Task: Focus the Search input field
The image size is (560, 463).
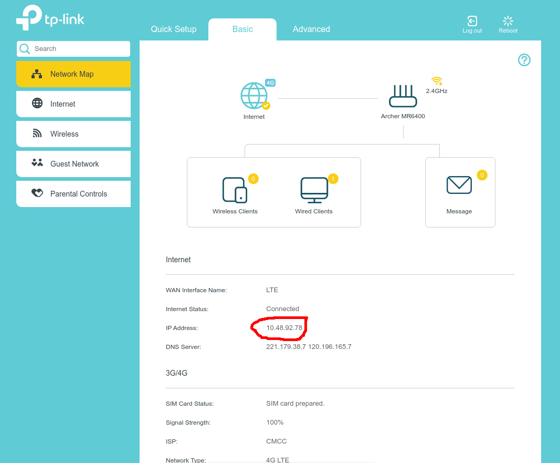Action: click(73, 49)
